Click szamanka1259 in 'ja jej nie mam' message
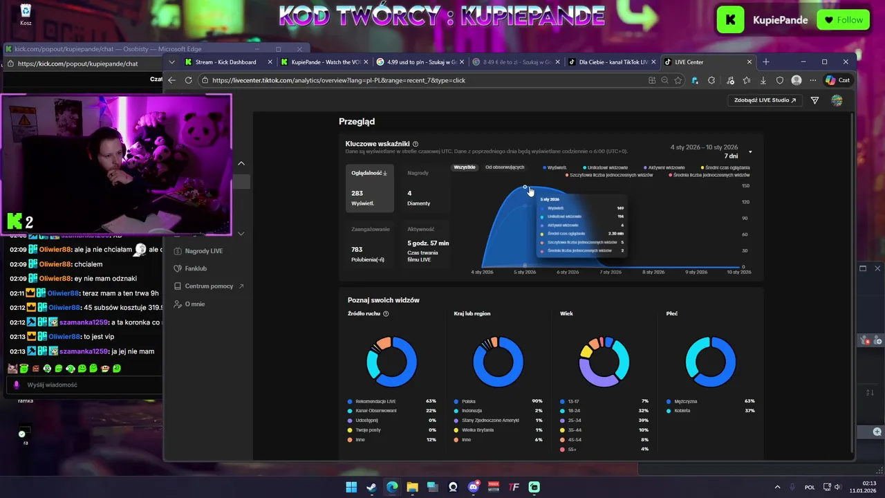This screenshot has width=885, height=498. (x=84, y=351)
